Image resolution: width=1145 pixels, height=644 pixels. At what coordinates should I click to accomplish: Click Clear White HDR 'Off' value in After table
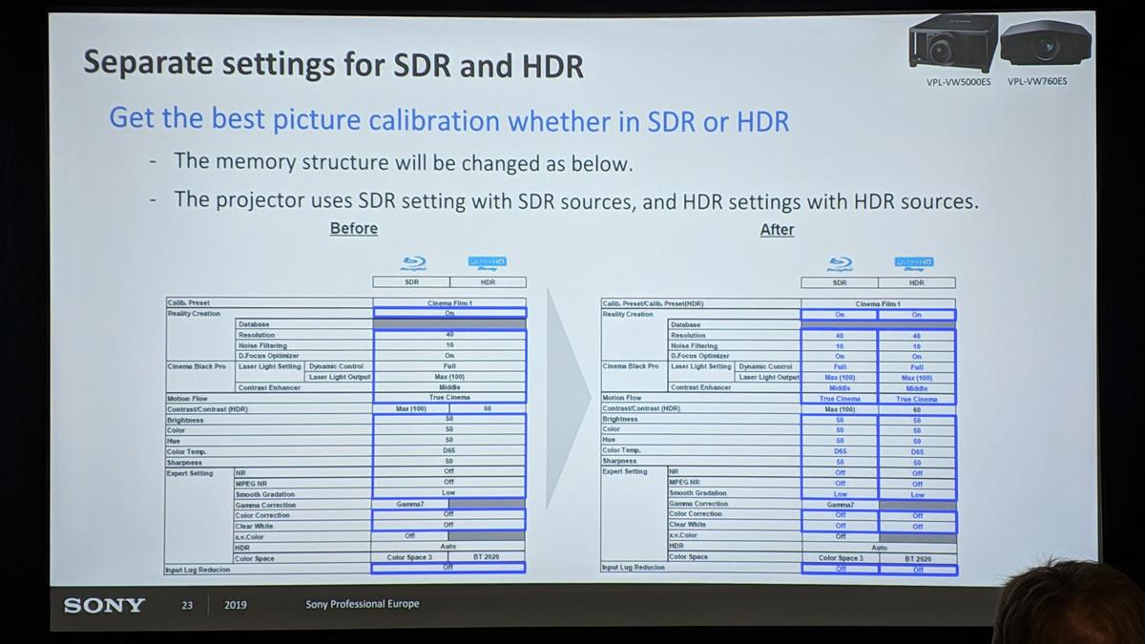(x=917, y=526)
